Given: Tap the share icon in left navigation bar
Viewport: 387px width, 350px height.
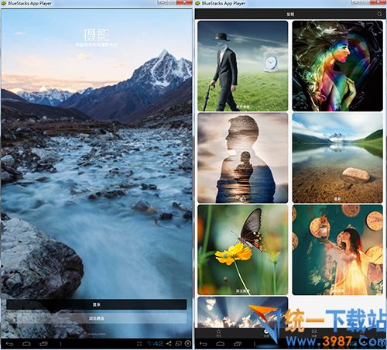Looking at the screenshot, I should pos(169,343).
